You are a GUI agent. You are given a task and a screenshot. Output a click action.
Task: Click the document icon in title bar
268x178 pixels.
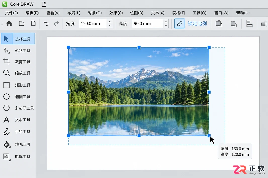pyautogui.click(x=44, y=4)
